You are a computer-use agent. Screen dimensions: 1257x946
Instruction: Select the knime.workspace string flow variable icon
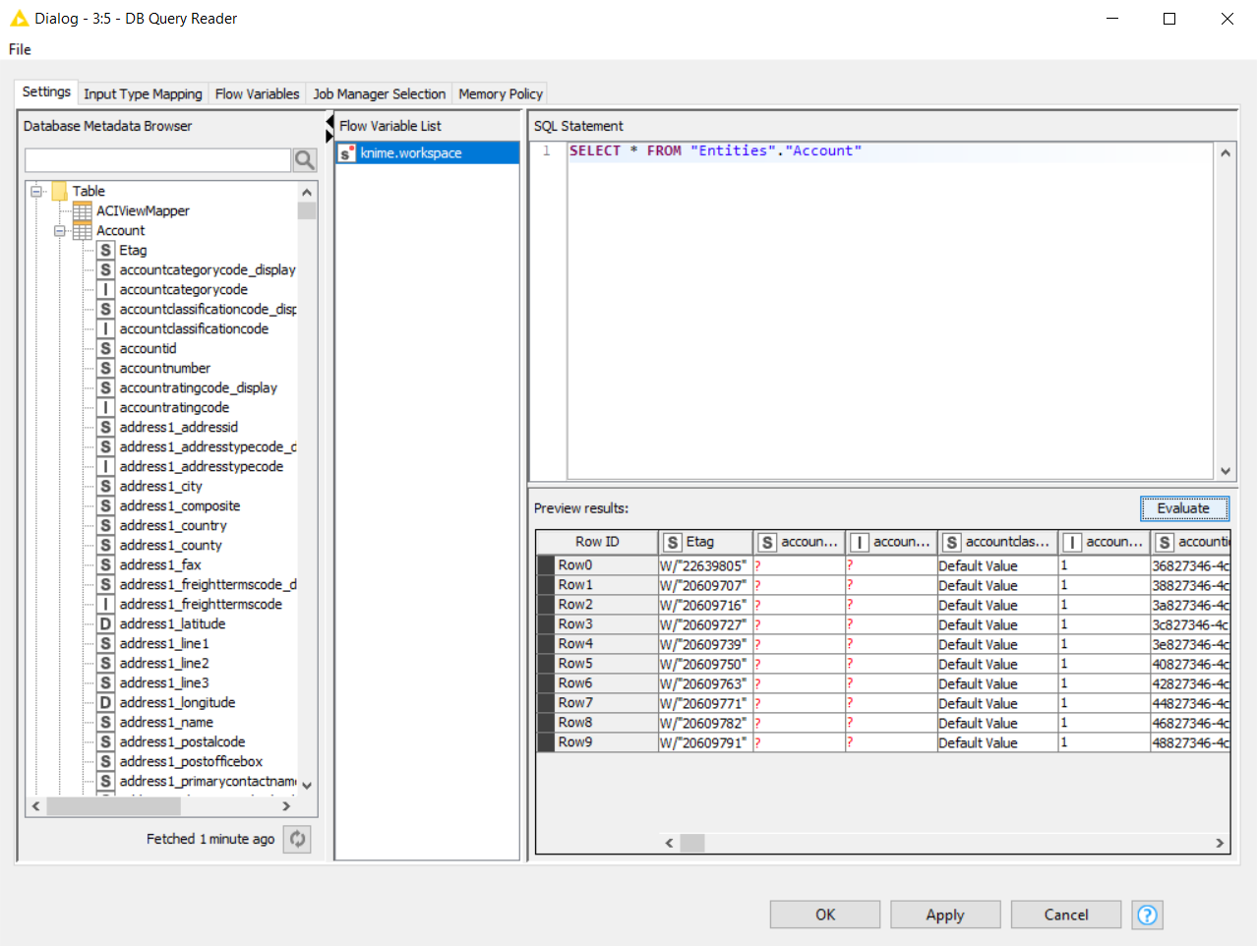click(347, 152)
